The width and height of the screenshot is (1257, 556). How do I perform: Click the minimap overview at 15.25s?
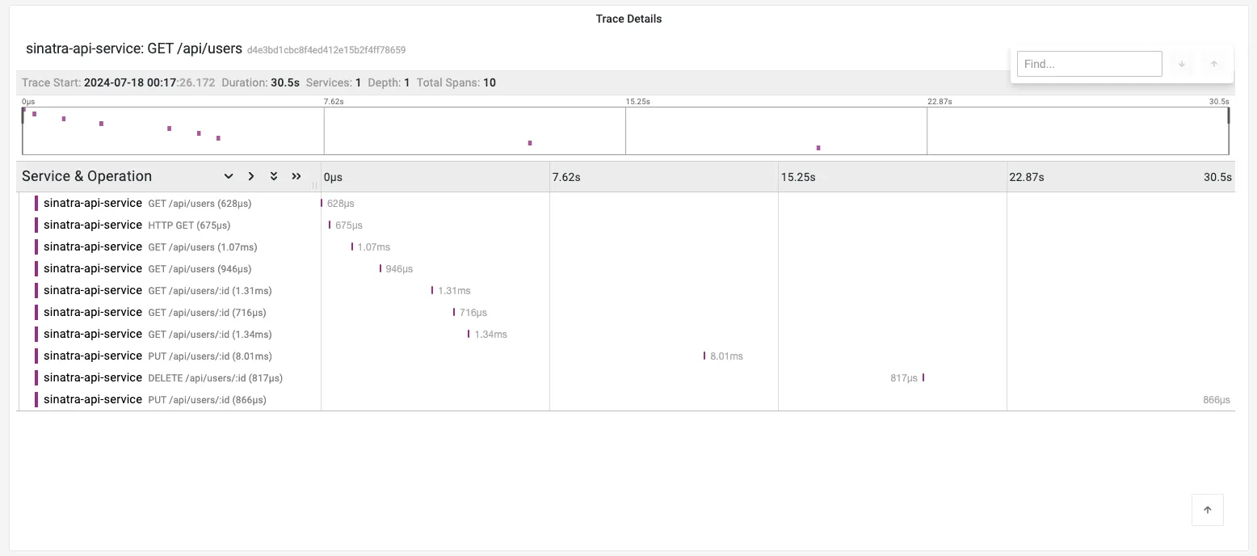click(626, 131)
